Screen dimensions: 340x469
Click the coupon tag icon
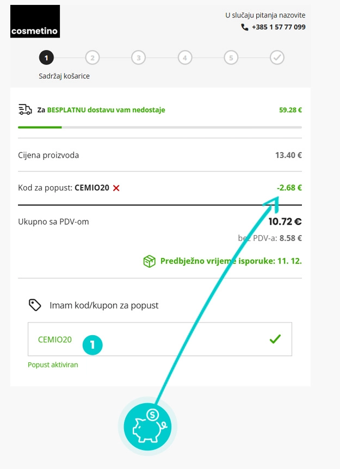point(35,305)
